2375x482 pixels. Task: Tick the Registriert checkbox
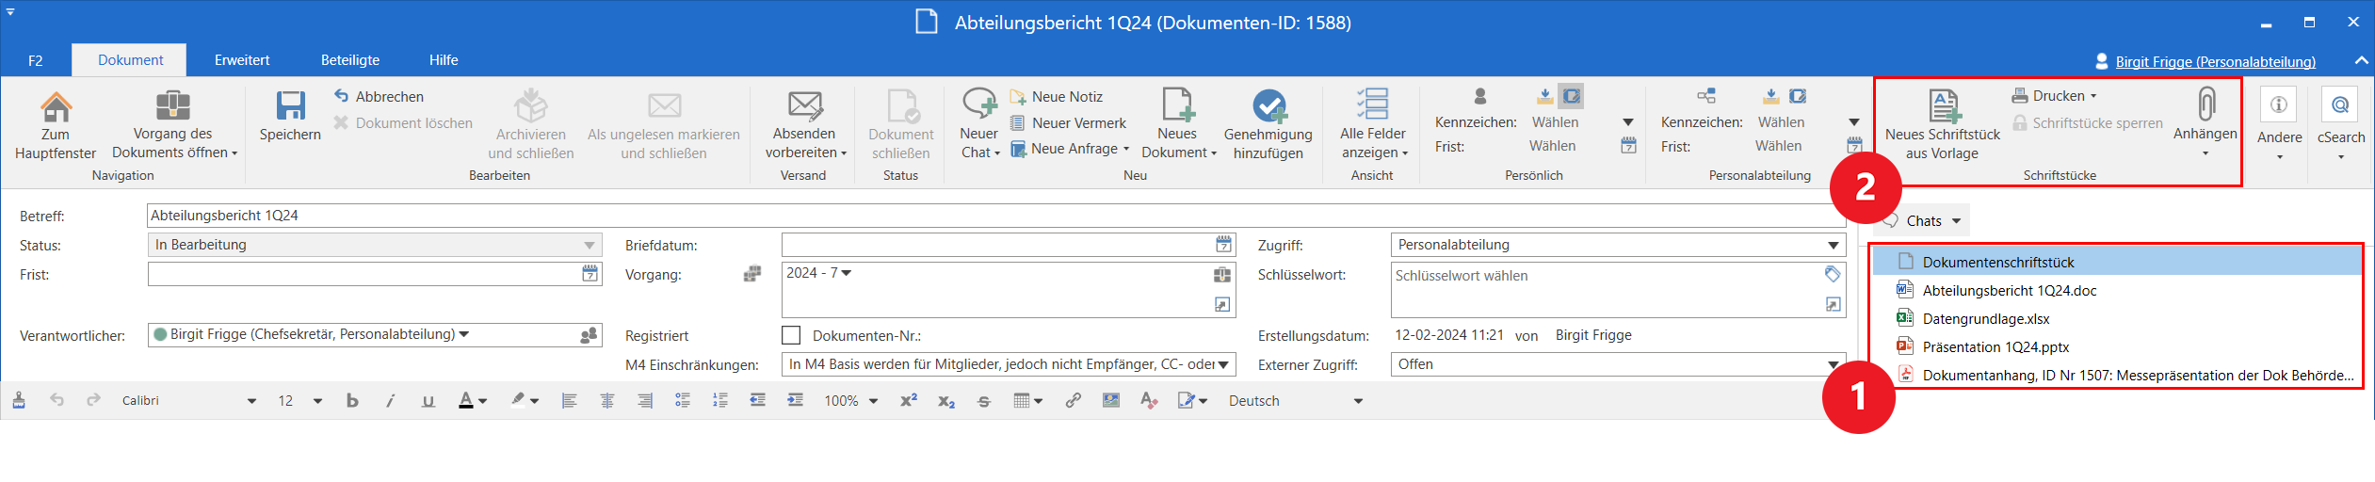[x=791, y=336]
